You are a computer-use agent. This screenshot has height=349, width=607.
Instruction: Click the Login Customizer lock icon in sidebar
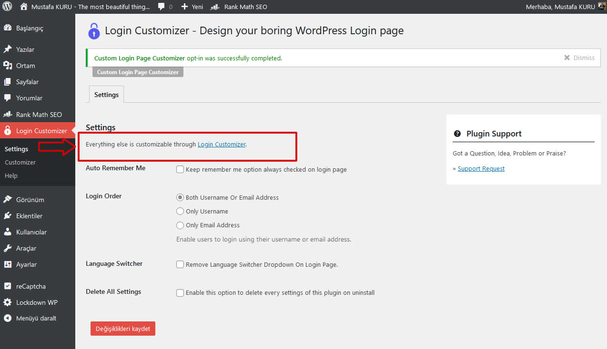[8, 131]
